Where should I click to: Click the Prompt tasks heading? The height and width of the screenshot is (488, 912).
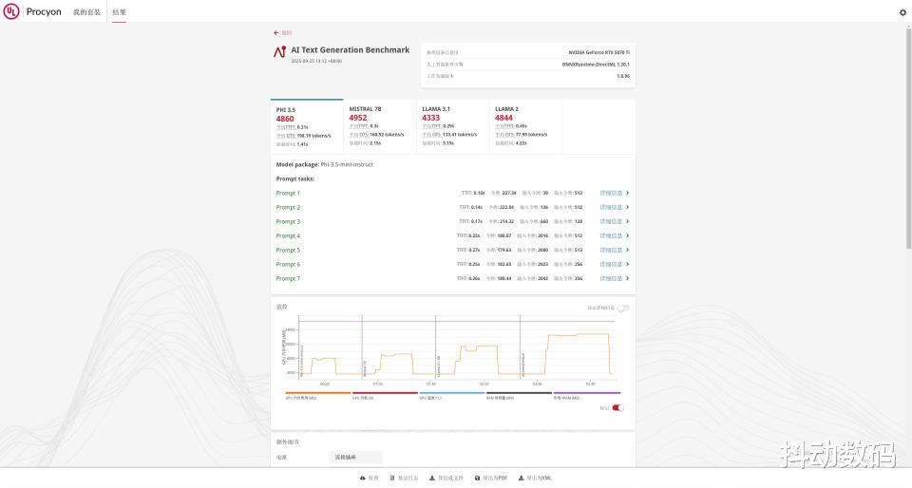point(294,178)
